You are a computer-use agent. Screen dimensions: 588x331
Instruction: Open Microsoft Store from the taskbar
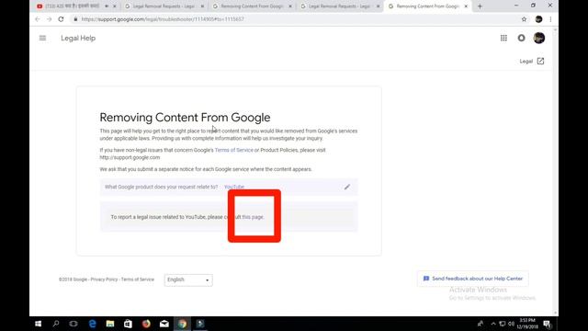click(128, 324)
